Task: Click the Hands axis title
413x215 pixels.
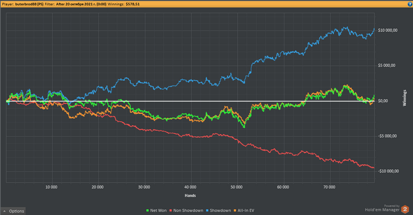Action: (190, 196)
